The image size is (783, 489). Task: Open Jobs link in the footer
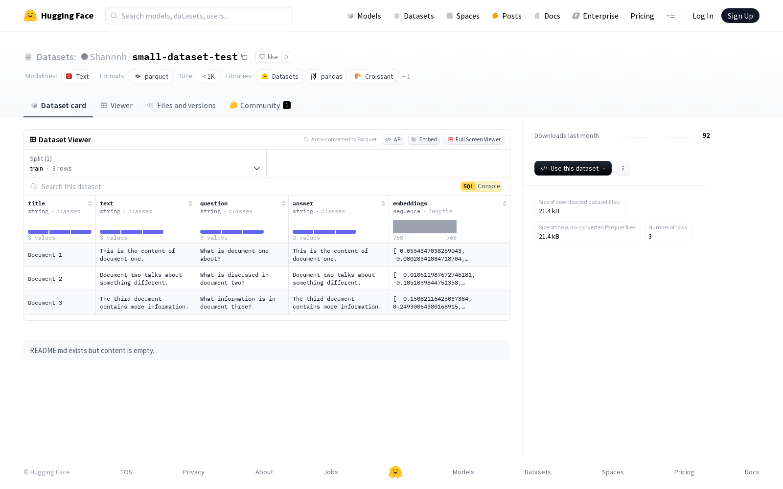tap(331, 472)
